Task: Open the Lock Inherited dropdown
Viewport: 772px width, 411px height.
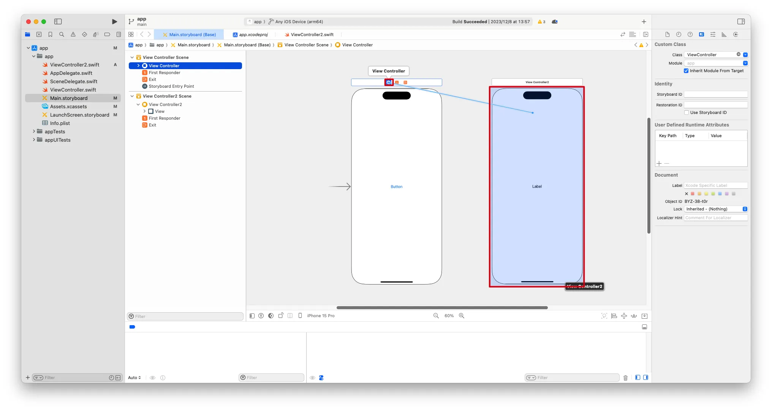Action: point(716,209)
